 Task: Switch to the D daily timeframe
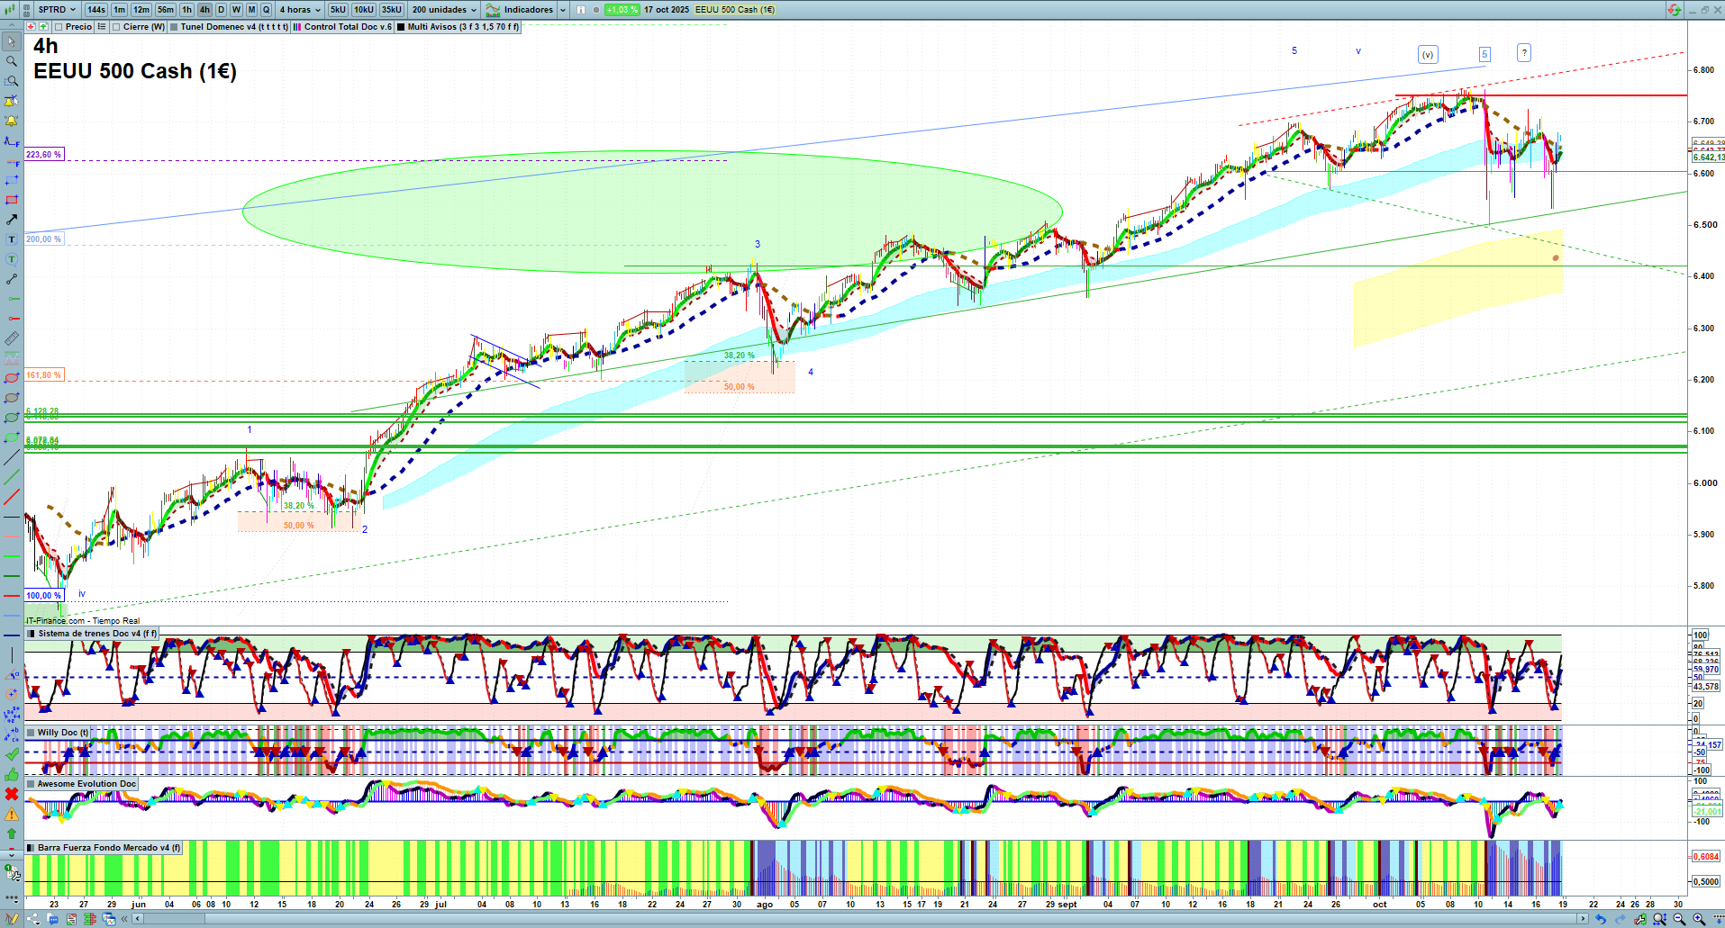[221, 10]
